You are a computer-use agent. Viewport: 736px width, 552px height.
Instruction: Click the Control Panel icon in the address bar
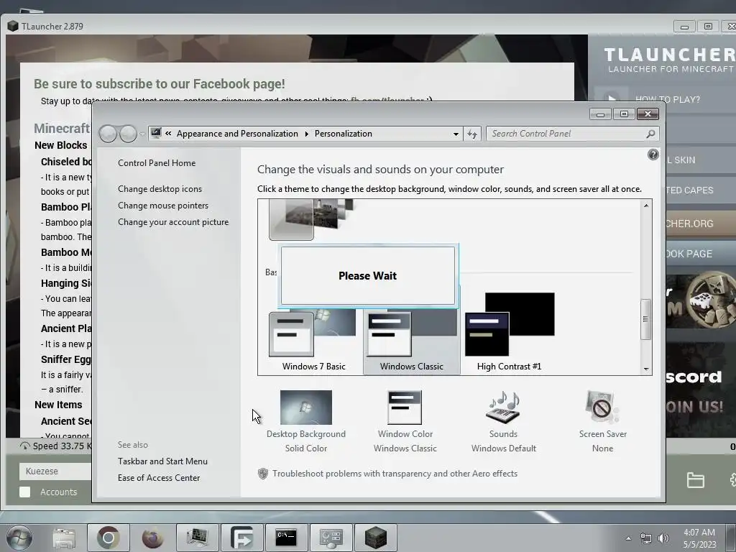[x=156, y=133]
